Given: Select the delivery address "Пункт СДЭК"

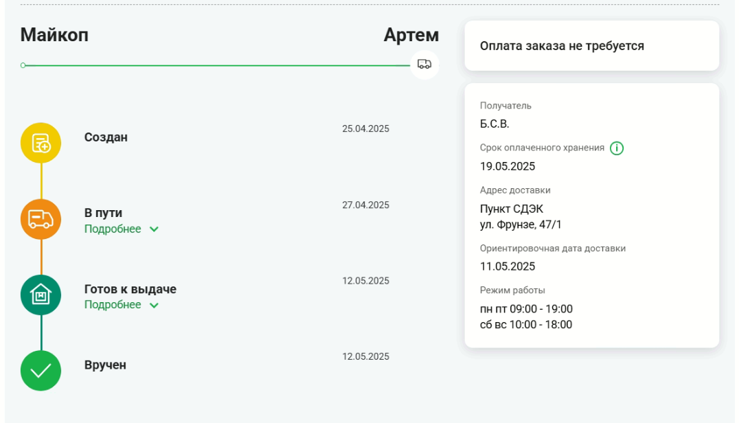Looking at the screenshot, I should coord(512,208).
